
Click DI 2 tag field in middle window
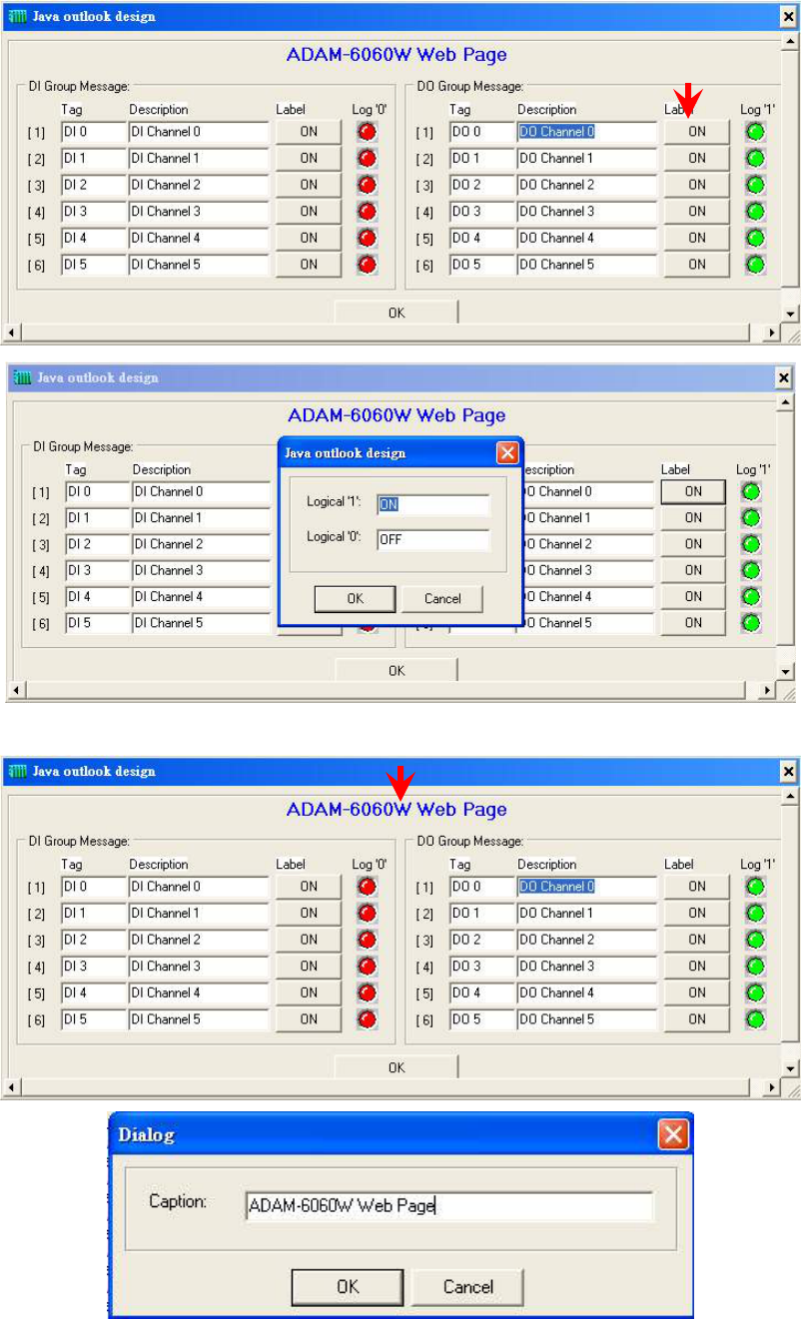point(97,544)
